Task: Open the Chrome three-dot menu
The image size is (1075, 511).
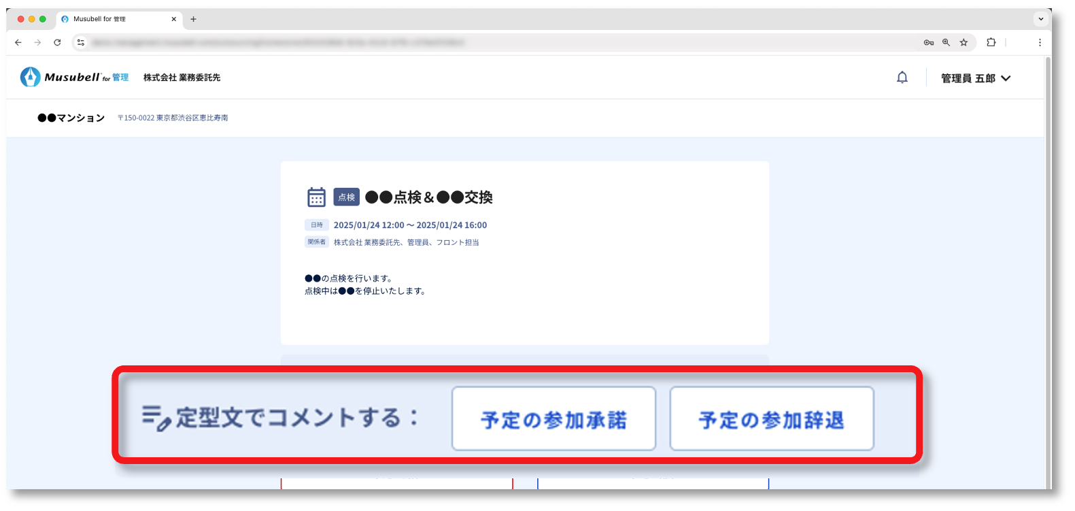Action: click(1039, 42)
